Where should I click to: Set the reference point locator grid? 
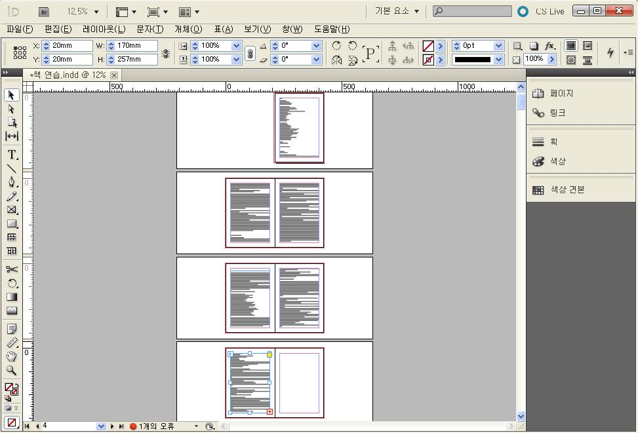tap(20, 52)
